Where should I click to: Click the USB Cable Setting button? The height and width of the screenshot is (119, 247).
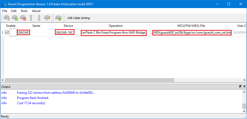pos(78,18)
